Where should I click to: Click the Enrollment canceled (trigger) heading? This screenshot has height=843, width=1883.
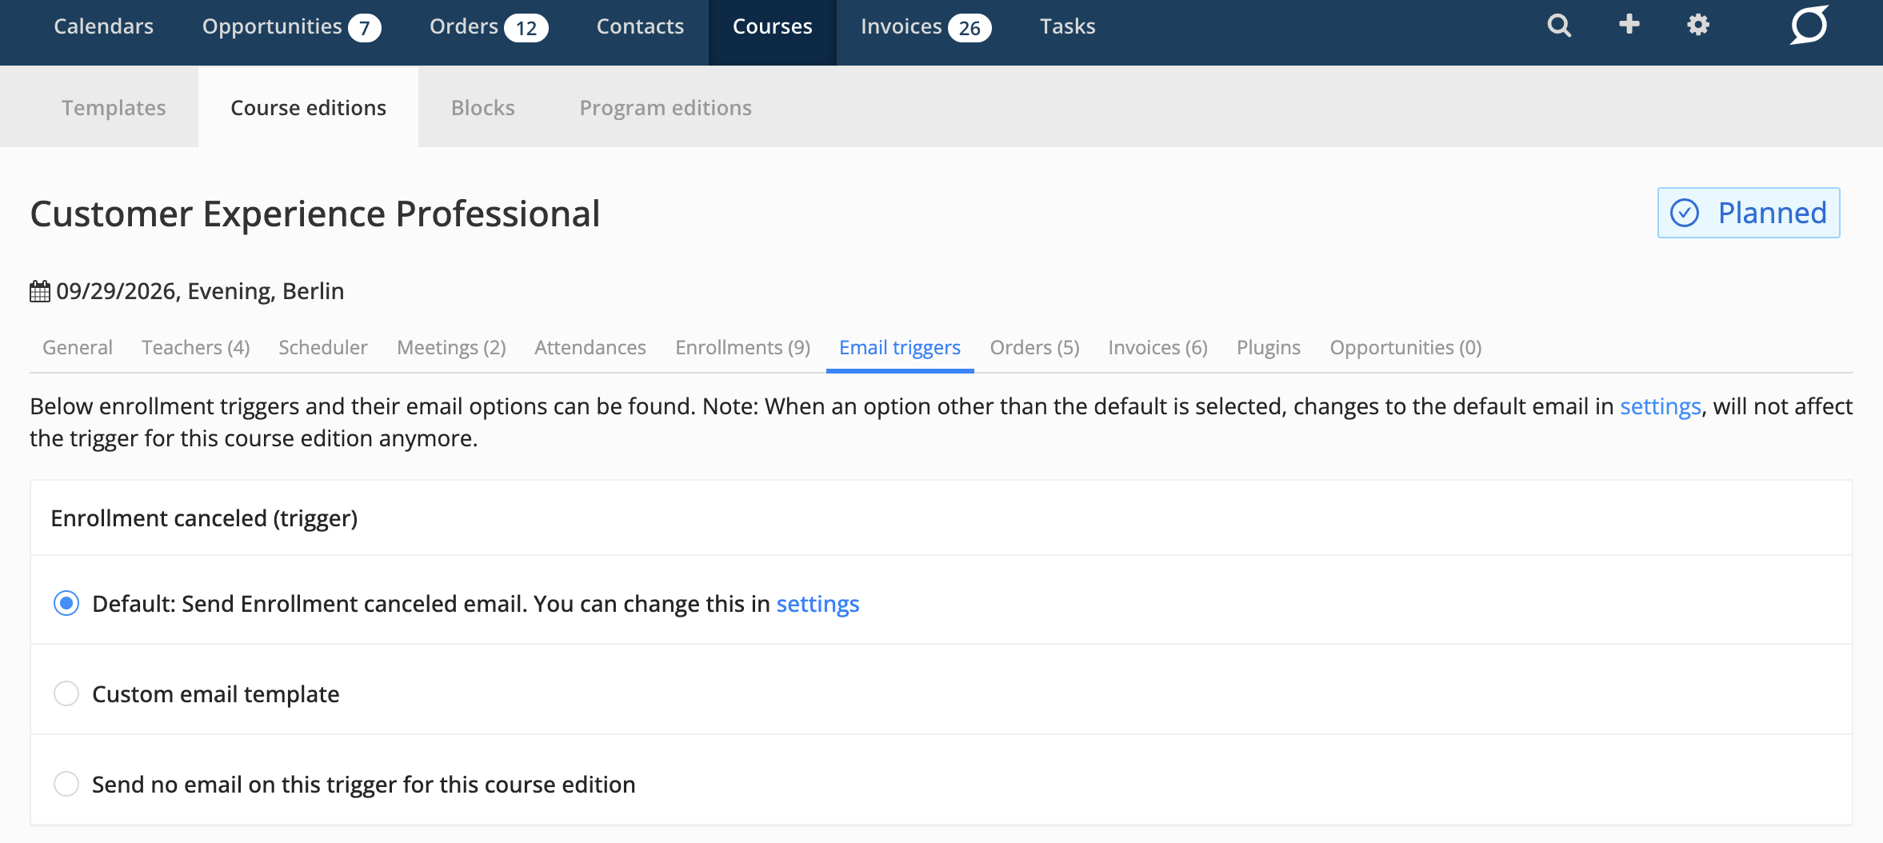pos(204,518)
